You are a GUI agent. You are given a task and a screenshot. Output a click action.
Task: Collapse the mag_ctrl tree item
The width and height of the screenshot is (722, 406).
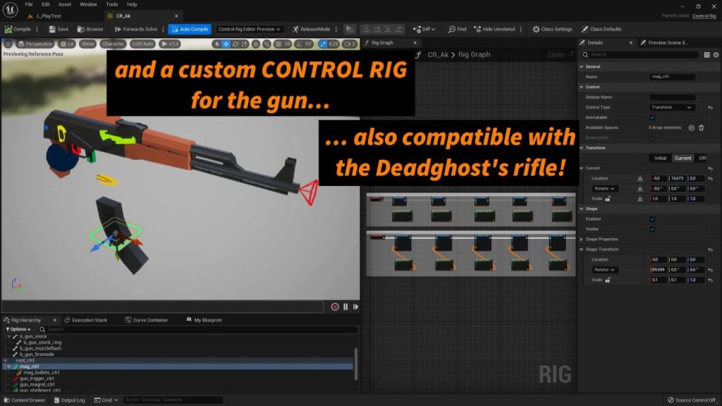point(8,367)
